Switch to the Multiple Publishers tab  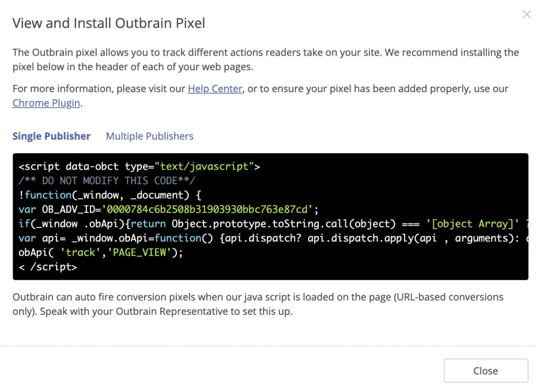(150, 136)
